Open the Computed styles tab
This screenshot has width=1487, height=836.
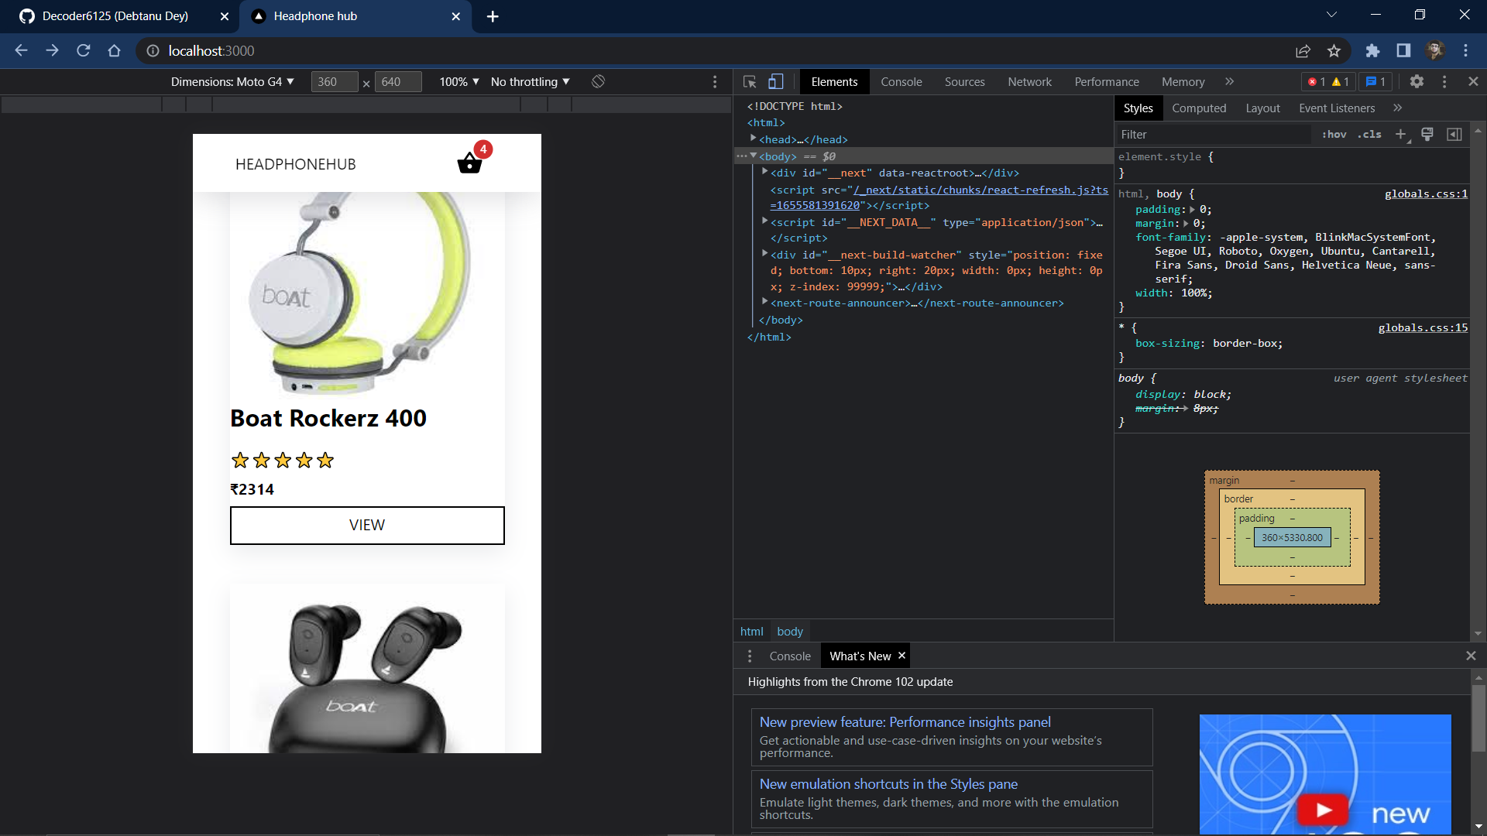click(1198, 108)
